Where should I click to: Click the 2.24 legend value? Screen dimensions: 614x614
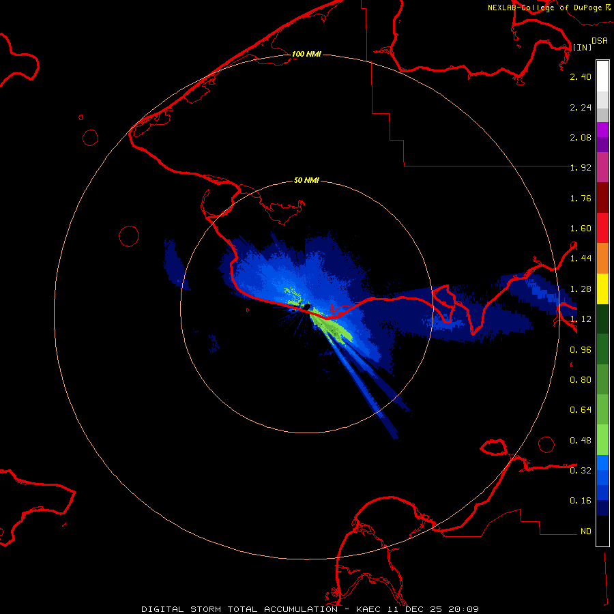click(x=581, y=107)
